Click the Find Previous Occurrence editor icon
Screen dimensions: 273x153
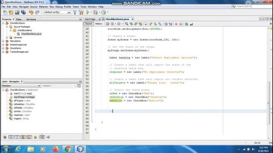131,24
